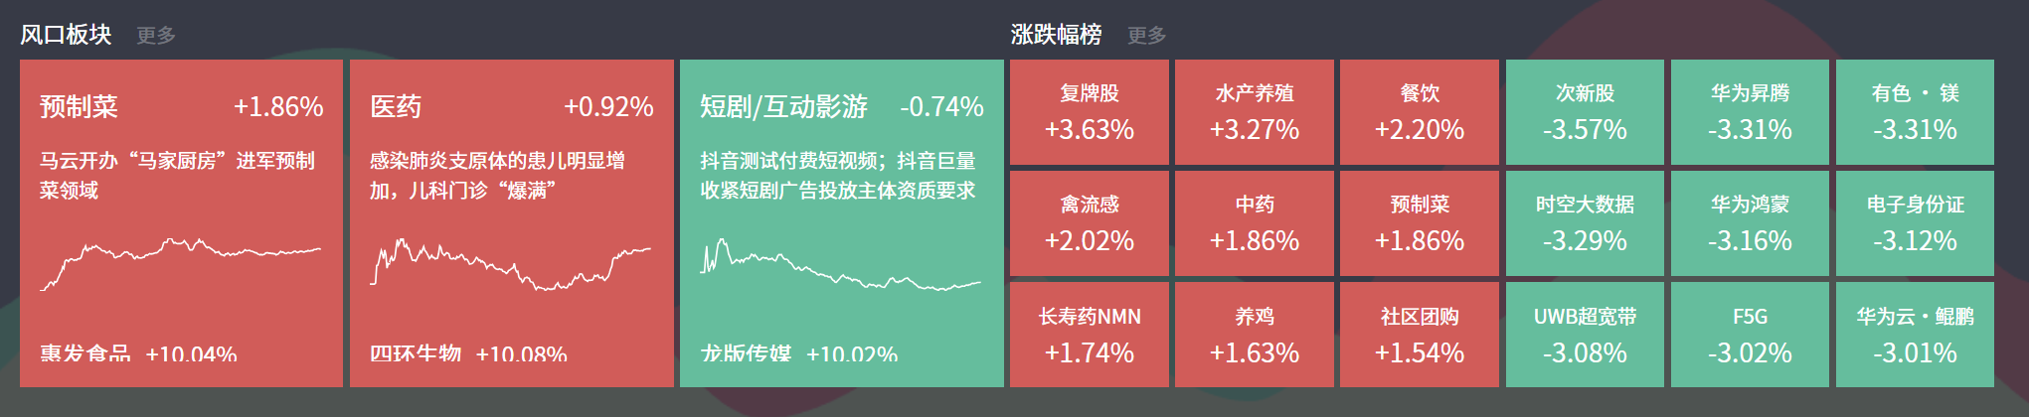Select the 水产养殖 +3.27% tile

tap(1254, 112)
